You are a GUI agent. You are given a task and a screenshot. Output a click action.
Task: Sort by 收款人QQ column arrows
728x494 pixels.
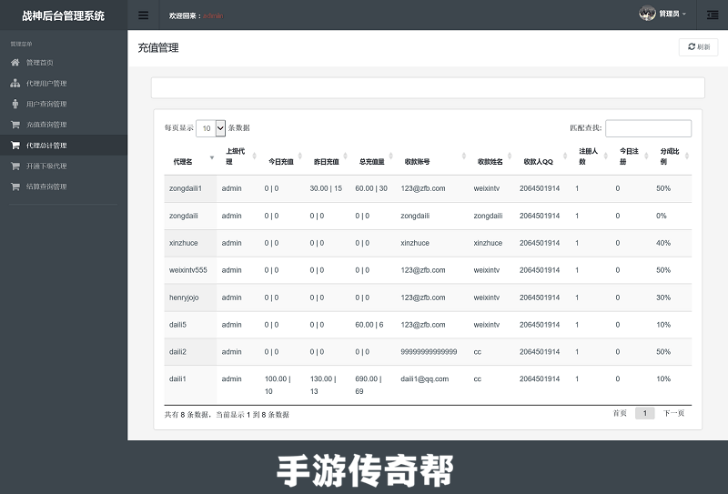565,156
